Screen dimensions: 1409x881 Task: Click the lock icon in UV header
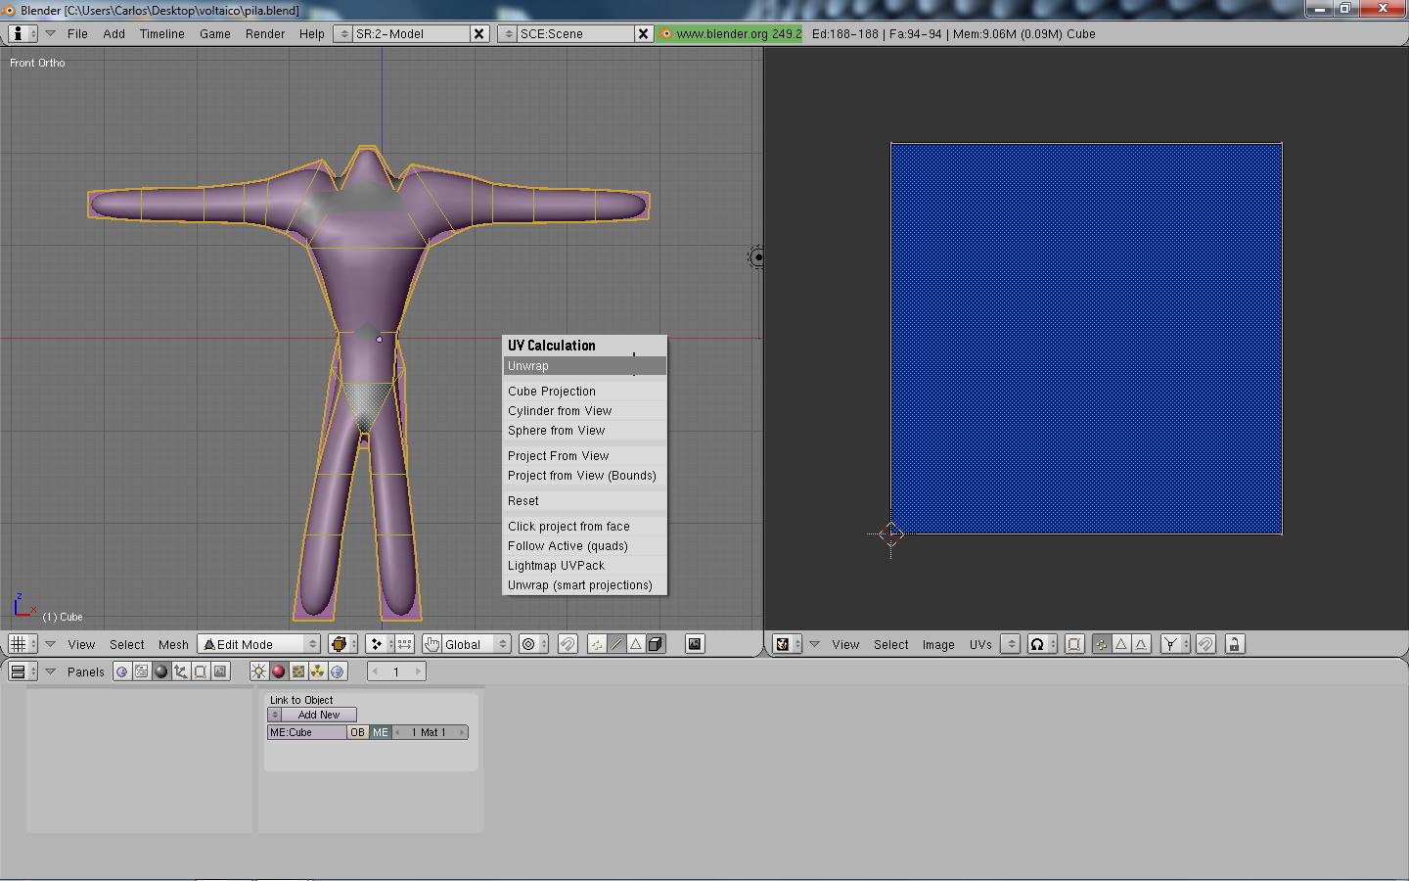click(x=1235, y=644)
